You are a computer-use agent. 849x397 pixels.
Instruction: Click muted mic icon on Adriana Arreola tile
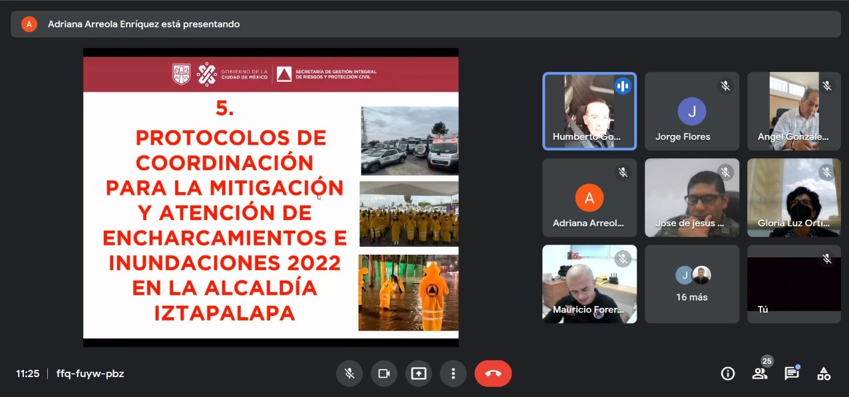(x=623, y=172)
